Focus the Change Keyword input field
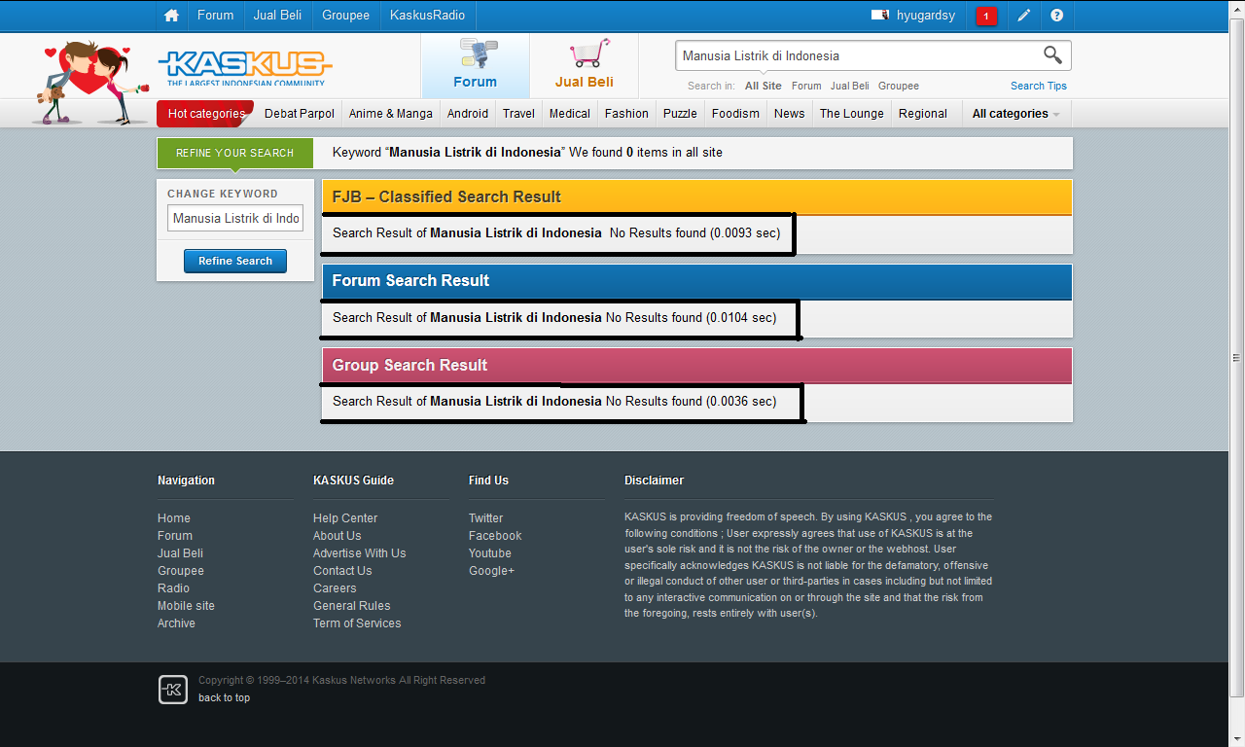This screenshot has width=1245, height=747. pyautogui.click(x=235, y=218)
